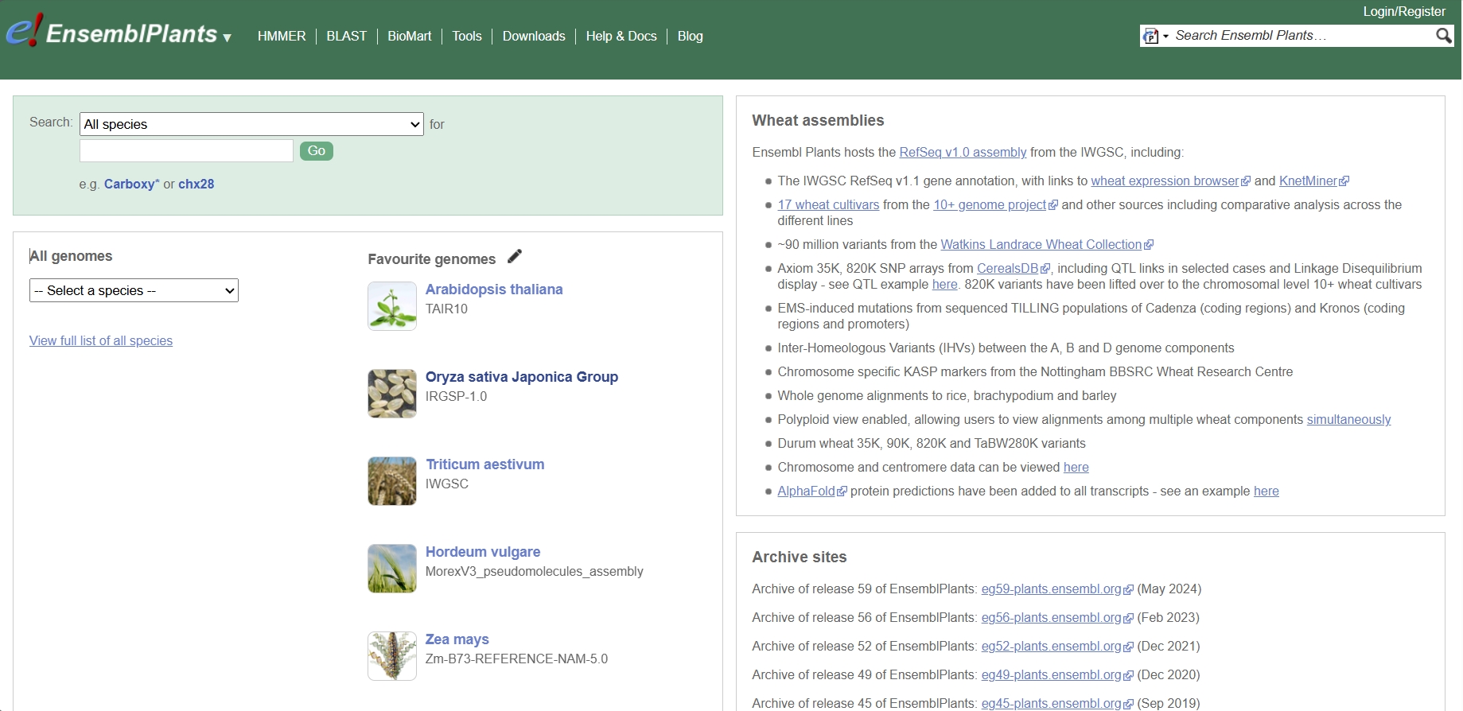The width and height of the screenshot is (1463, 711).
Task: Open BLAST from the top menu
Action: [347, 36]
